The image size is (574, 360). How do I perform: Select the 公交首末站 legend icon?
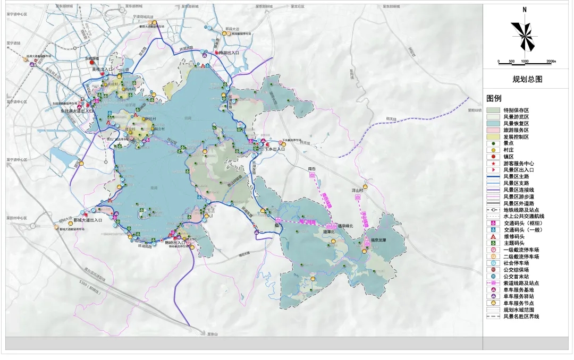click(x=494, y=276)
